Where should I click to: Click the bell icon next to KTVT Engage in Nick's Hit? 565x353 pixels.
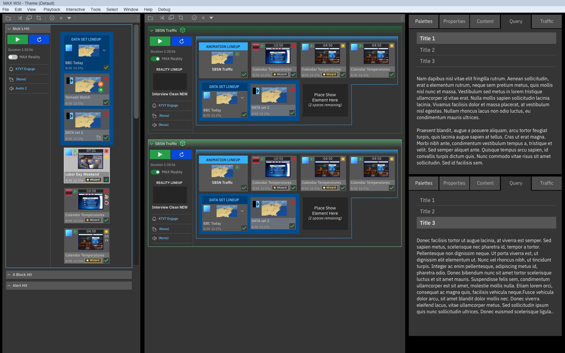pos(11,69)
